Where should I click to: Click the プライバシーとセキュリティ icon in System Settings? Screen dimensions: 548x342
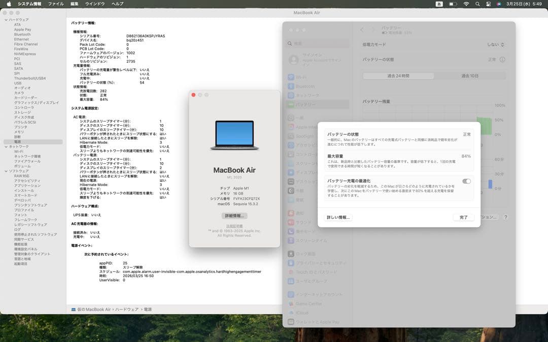coord(291,263)
